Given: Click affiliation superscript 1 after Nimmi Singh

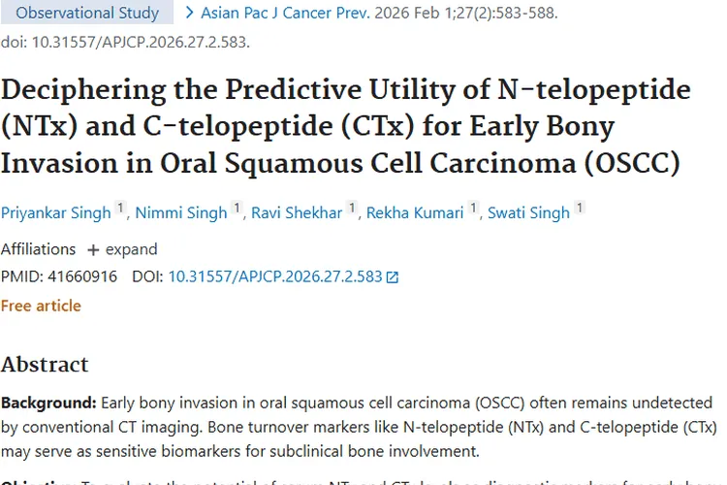Looking at the screenshot, I should [x=237, y=208].
